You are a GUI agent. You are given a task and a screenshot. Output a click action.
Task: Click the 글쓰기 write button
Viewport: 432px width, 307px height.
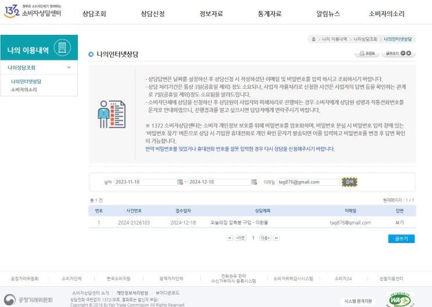(401, 239)
